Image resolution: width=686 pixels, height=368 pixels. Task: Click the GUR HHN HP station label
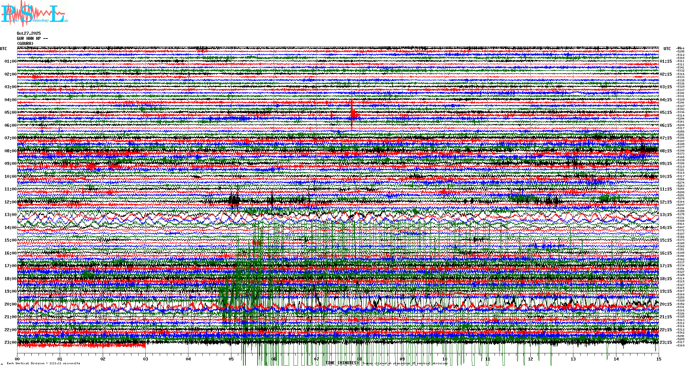(32, 39)
